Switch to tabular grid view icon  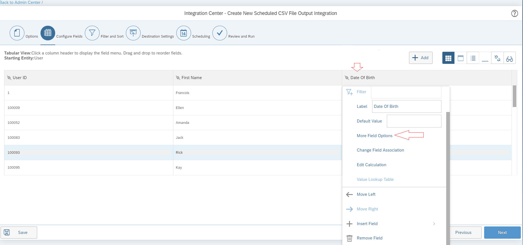pos(448,58)
